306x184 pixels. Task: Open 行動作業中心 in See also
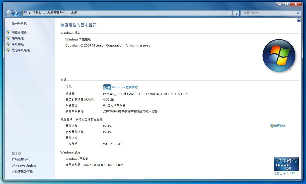[21, 160]
